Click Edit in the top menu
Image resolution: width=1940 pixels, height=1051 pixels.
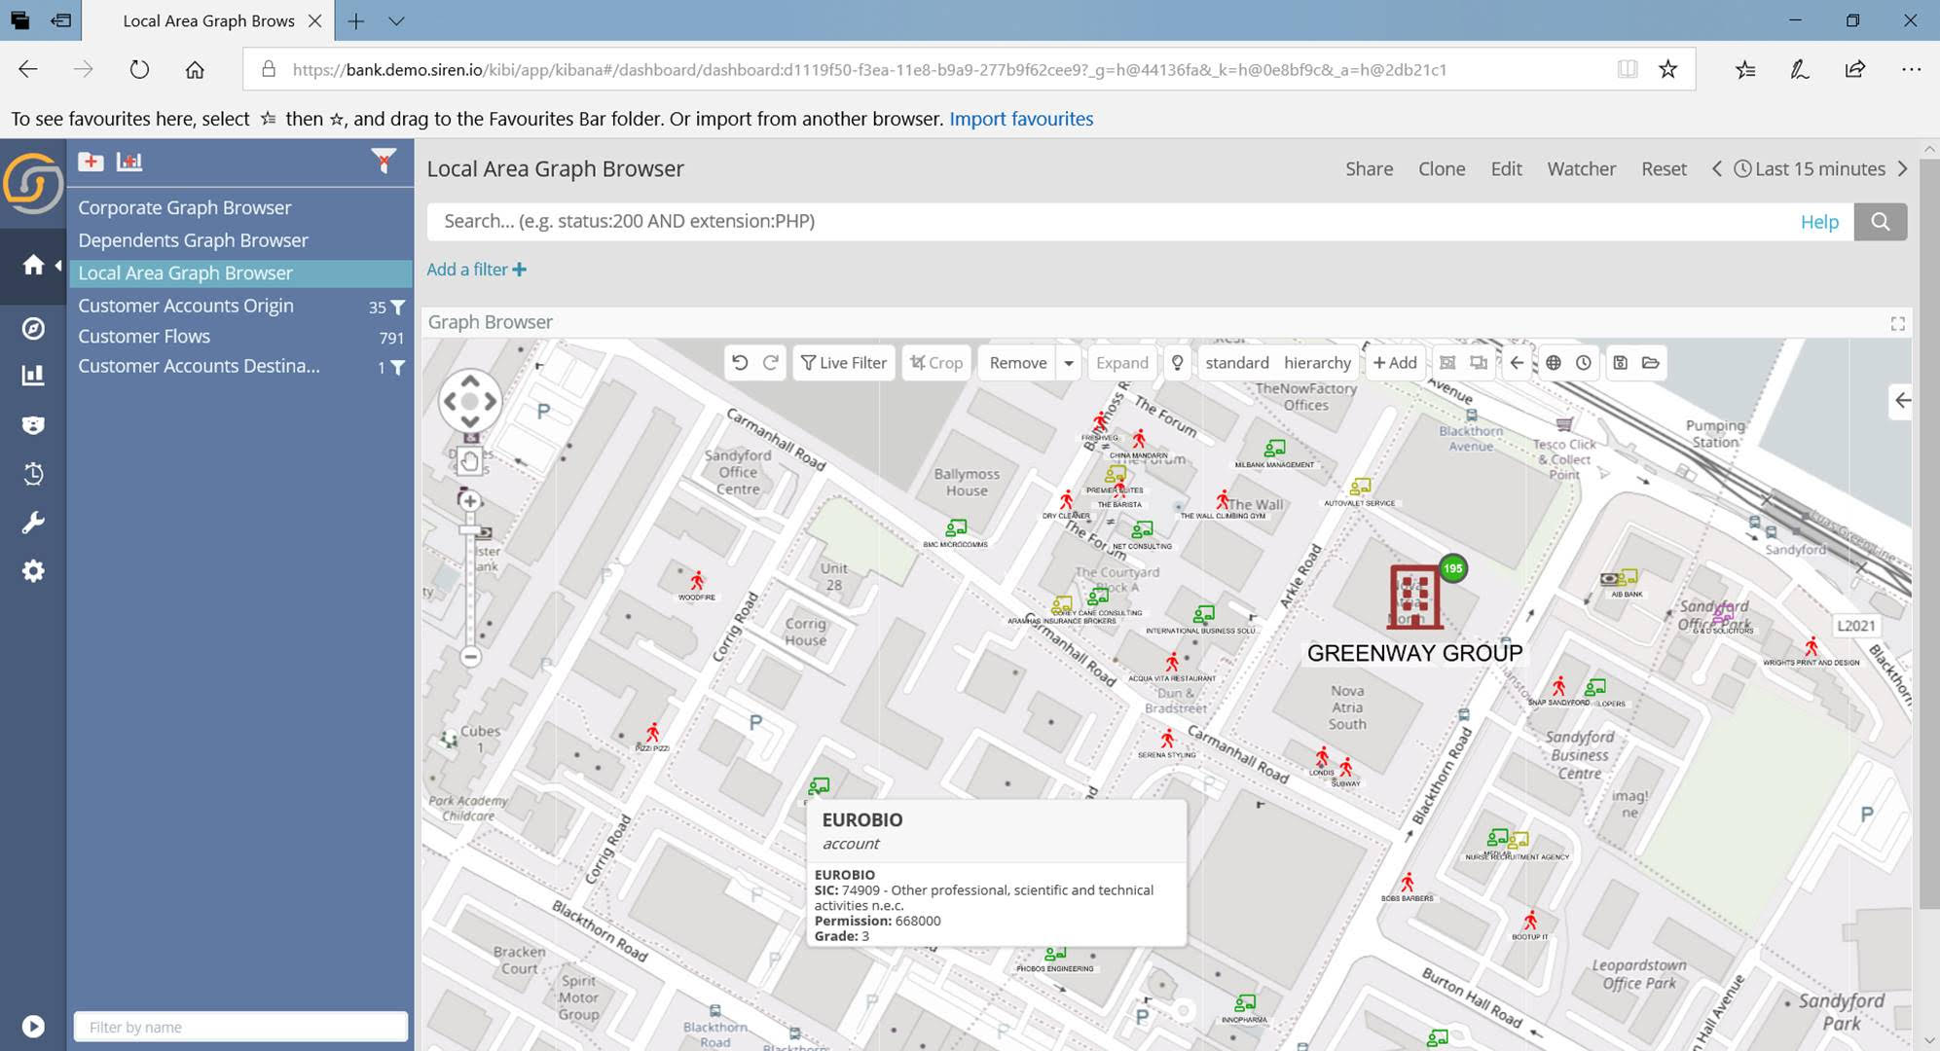coord(1506,169)
